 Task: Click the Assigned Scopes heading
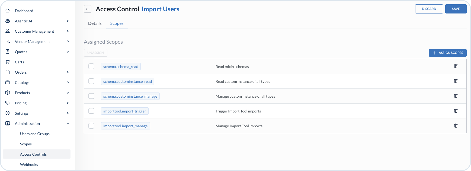(103, 42)
